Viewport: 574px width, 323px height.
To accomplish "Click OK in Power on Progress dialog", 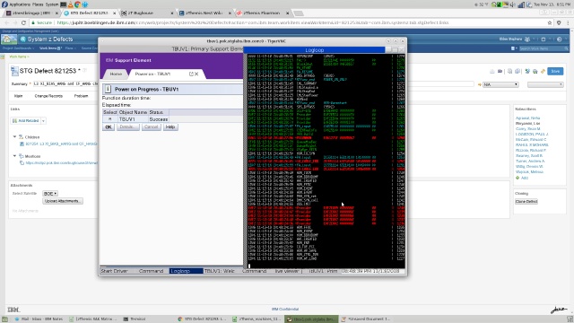I will [x=109, y=127].
